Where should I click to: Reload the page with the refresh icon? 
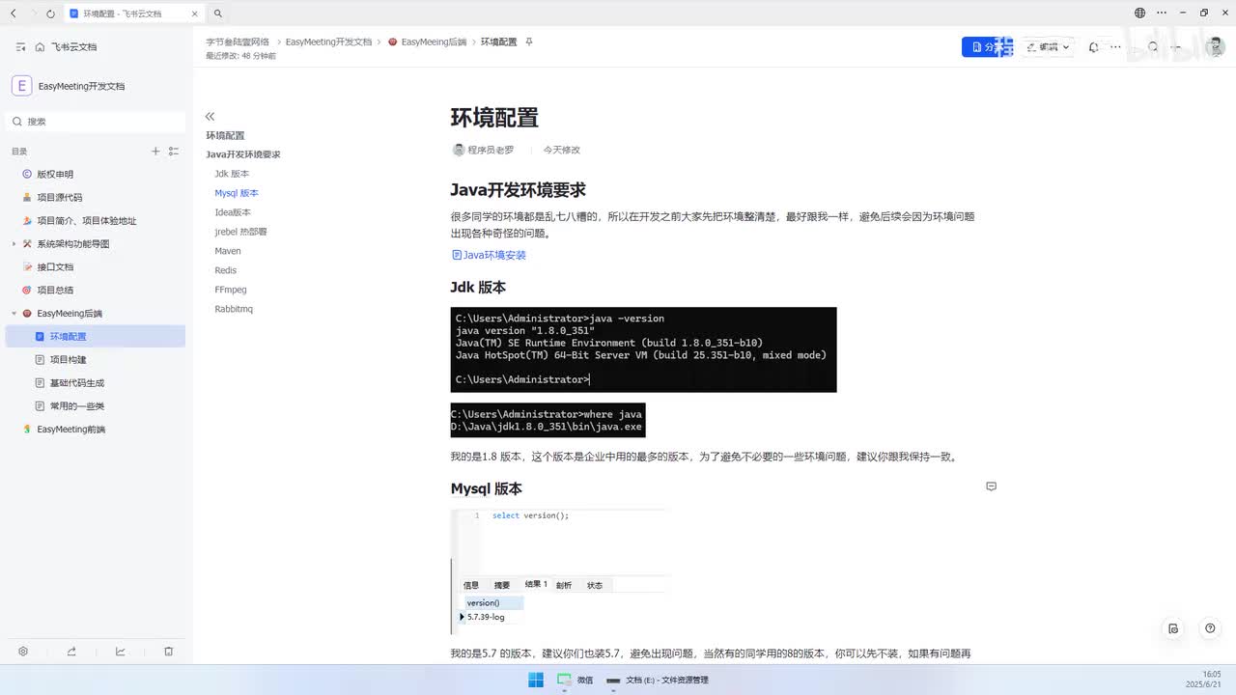tap(50, 14)
